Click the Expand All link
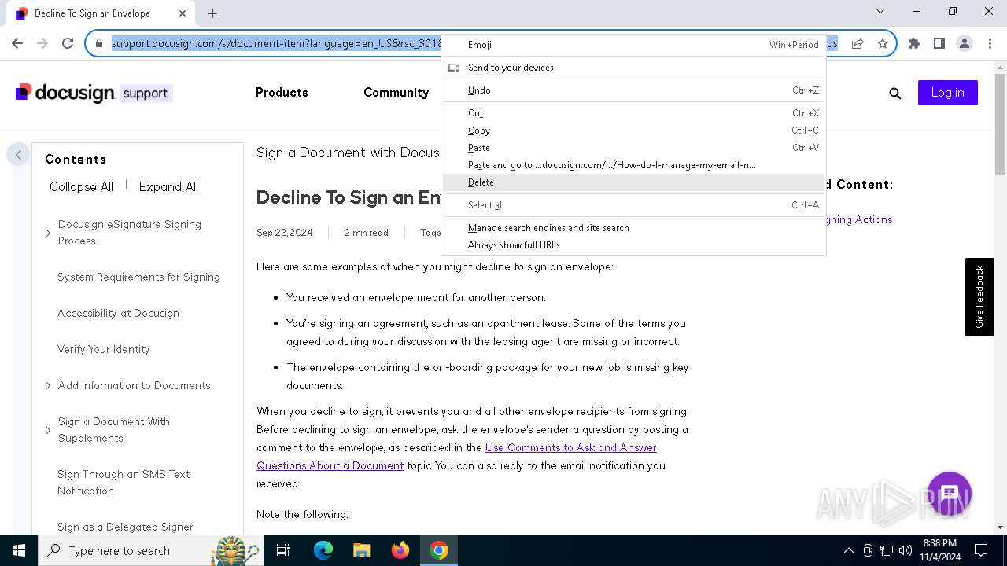The image size is (1007, 566). click(x=168, y=186)
